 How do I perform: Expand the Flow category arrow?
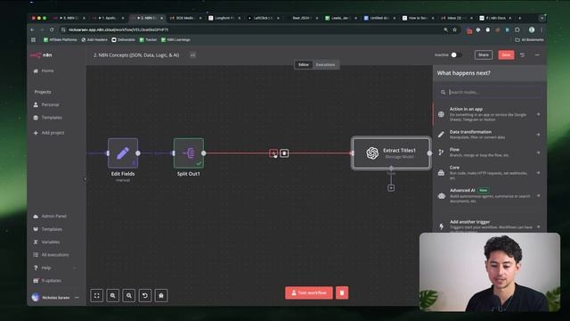click(538, 152)
